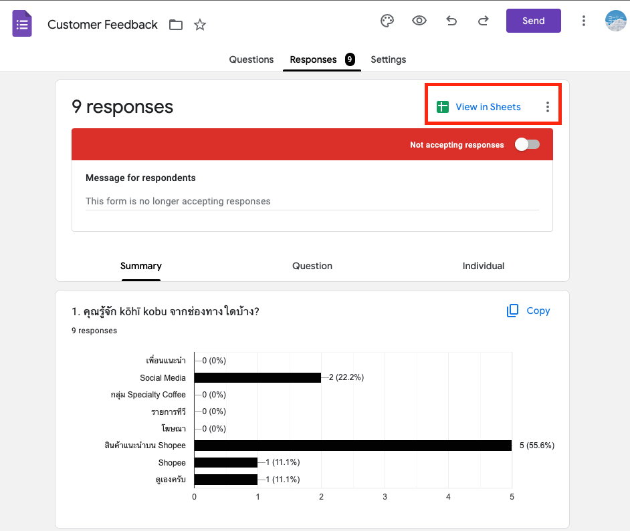
Task: Click the โฆษณา axis label
Action: [x=174, y=429]
